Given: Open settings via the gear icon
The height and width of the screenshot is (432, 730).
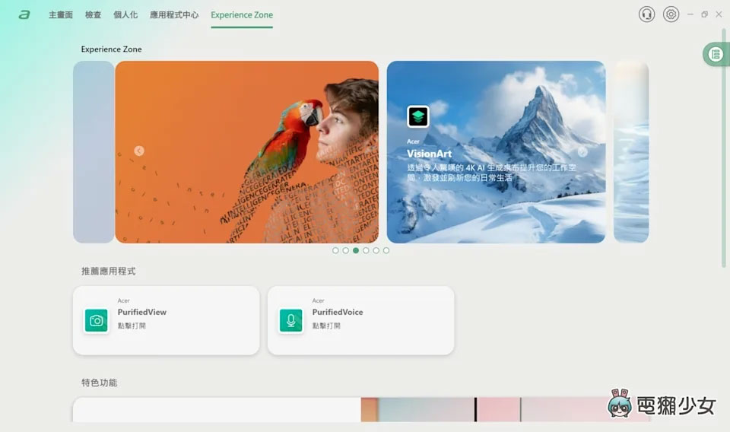Looking at the screenshot, I should [670, 14].
